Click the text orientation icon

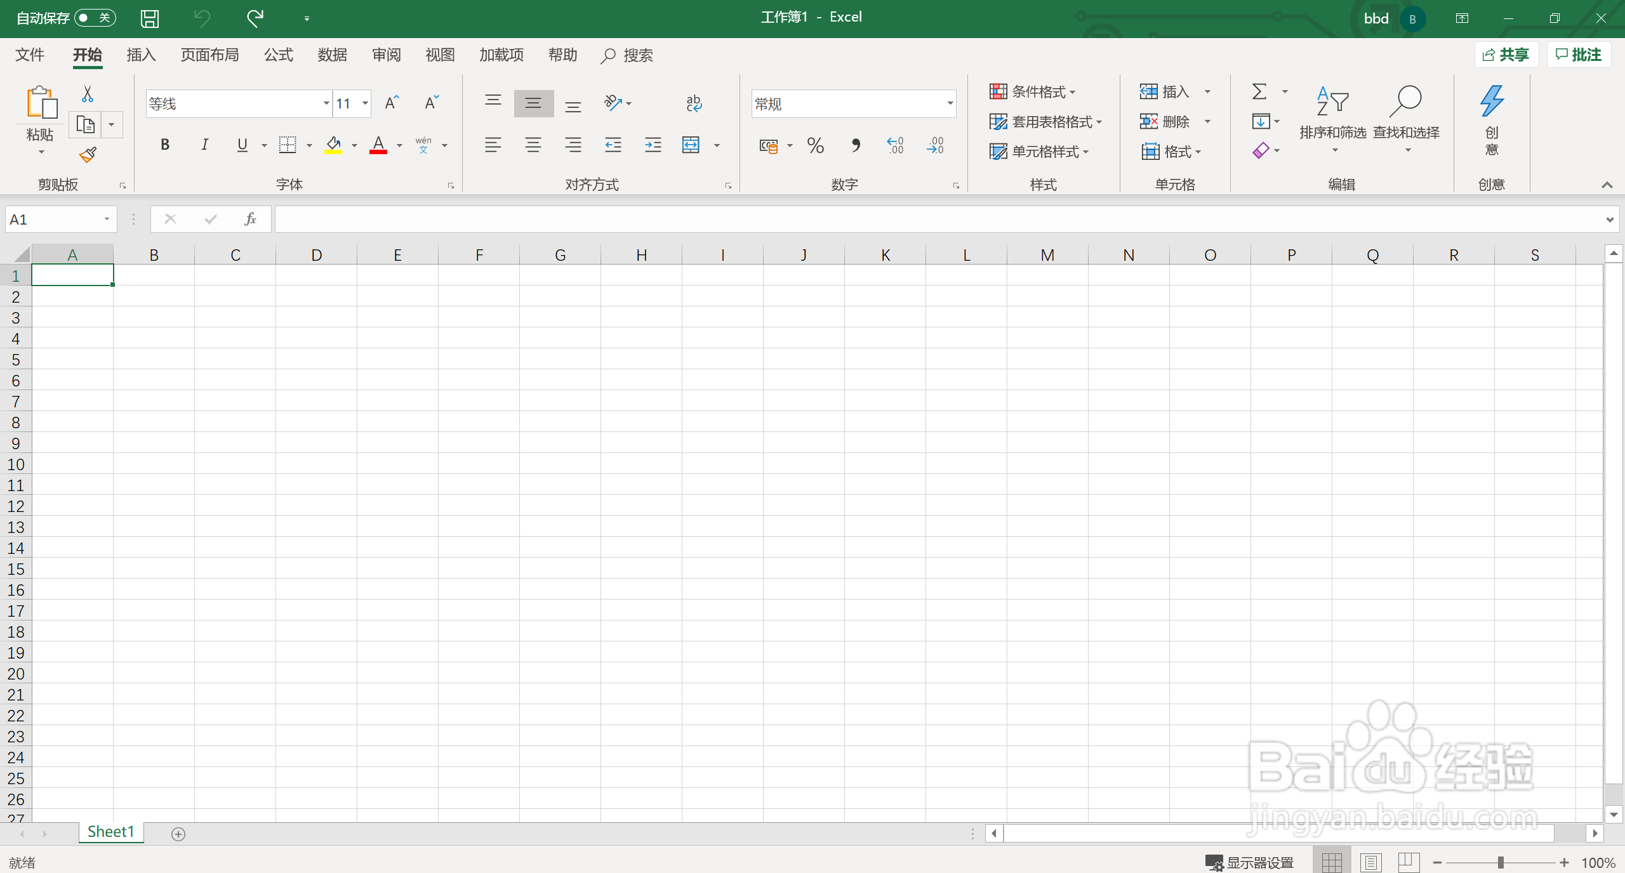613,103
